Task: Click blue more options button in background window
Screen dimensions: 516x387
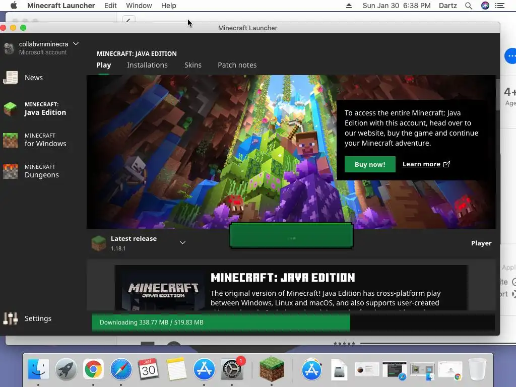Action: click(x=510, y=56)
